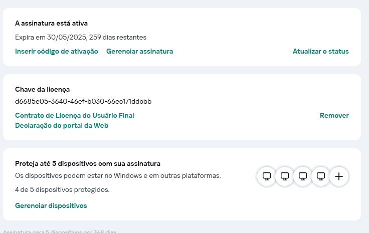This screenshot has height=233, width=369.
Task: Open the Gerenciar assinatura link
Action: point(139,51)
